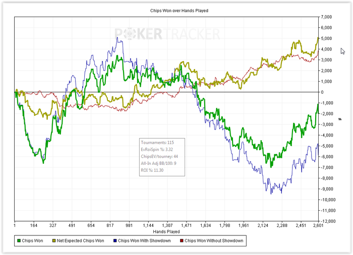Click the 5,000 y-axis label
Viewport: 353px width, 255px height.
tap(326, 38)
